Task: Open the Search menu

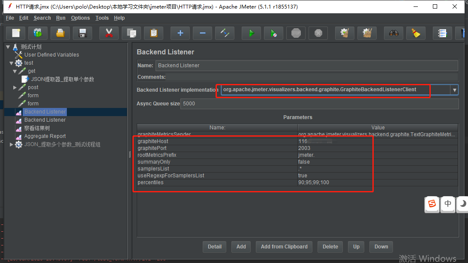Action: pos(42,18)
